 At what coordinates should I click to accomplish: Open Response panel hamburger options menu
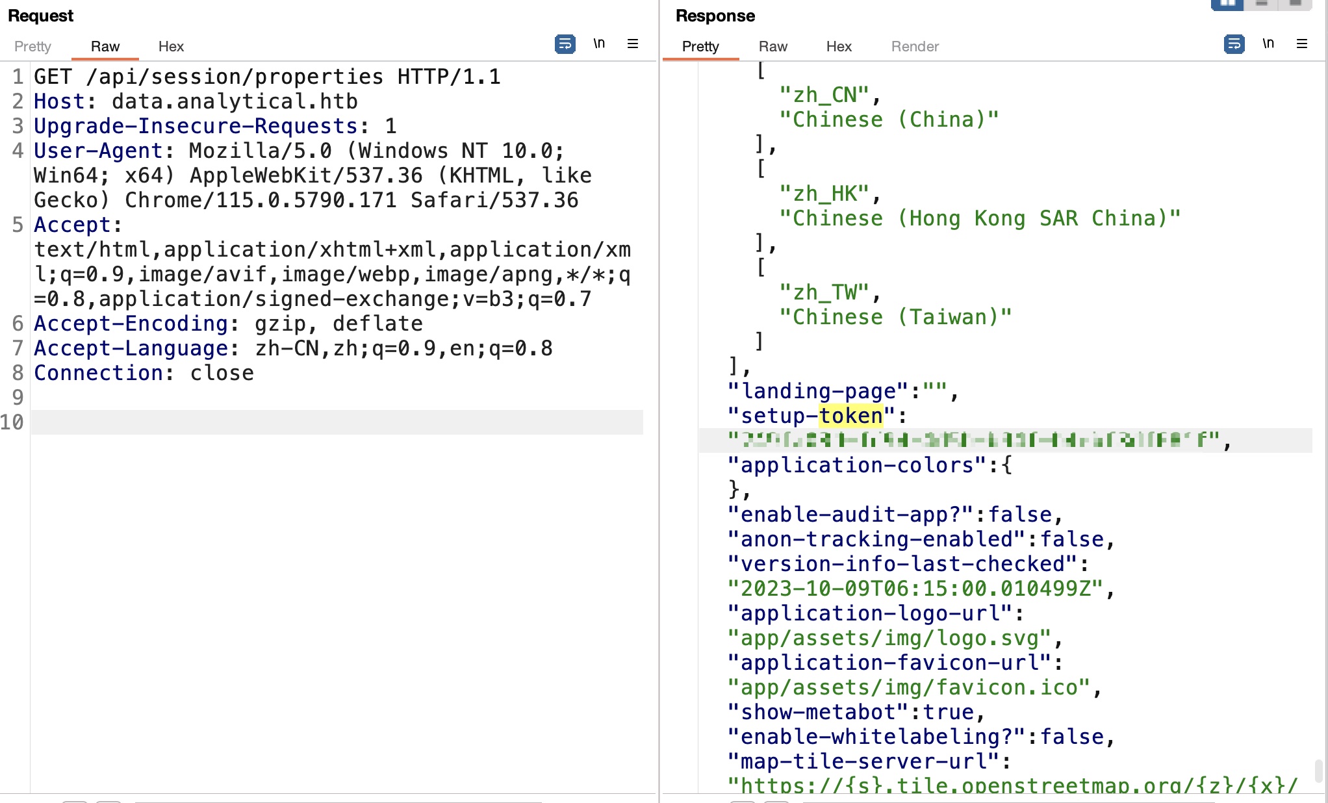pyautogui.click(x=1301, y=44)
